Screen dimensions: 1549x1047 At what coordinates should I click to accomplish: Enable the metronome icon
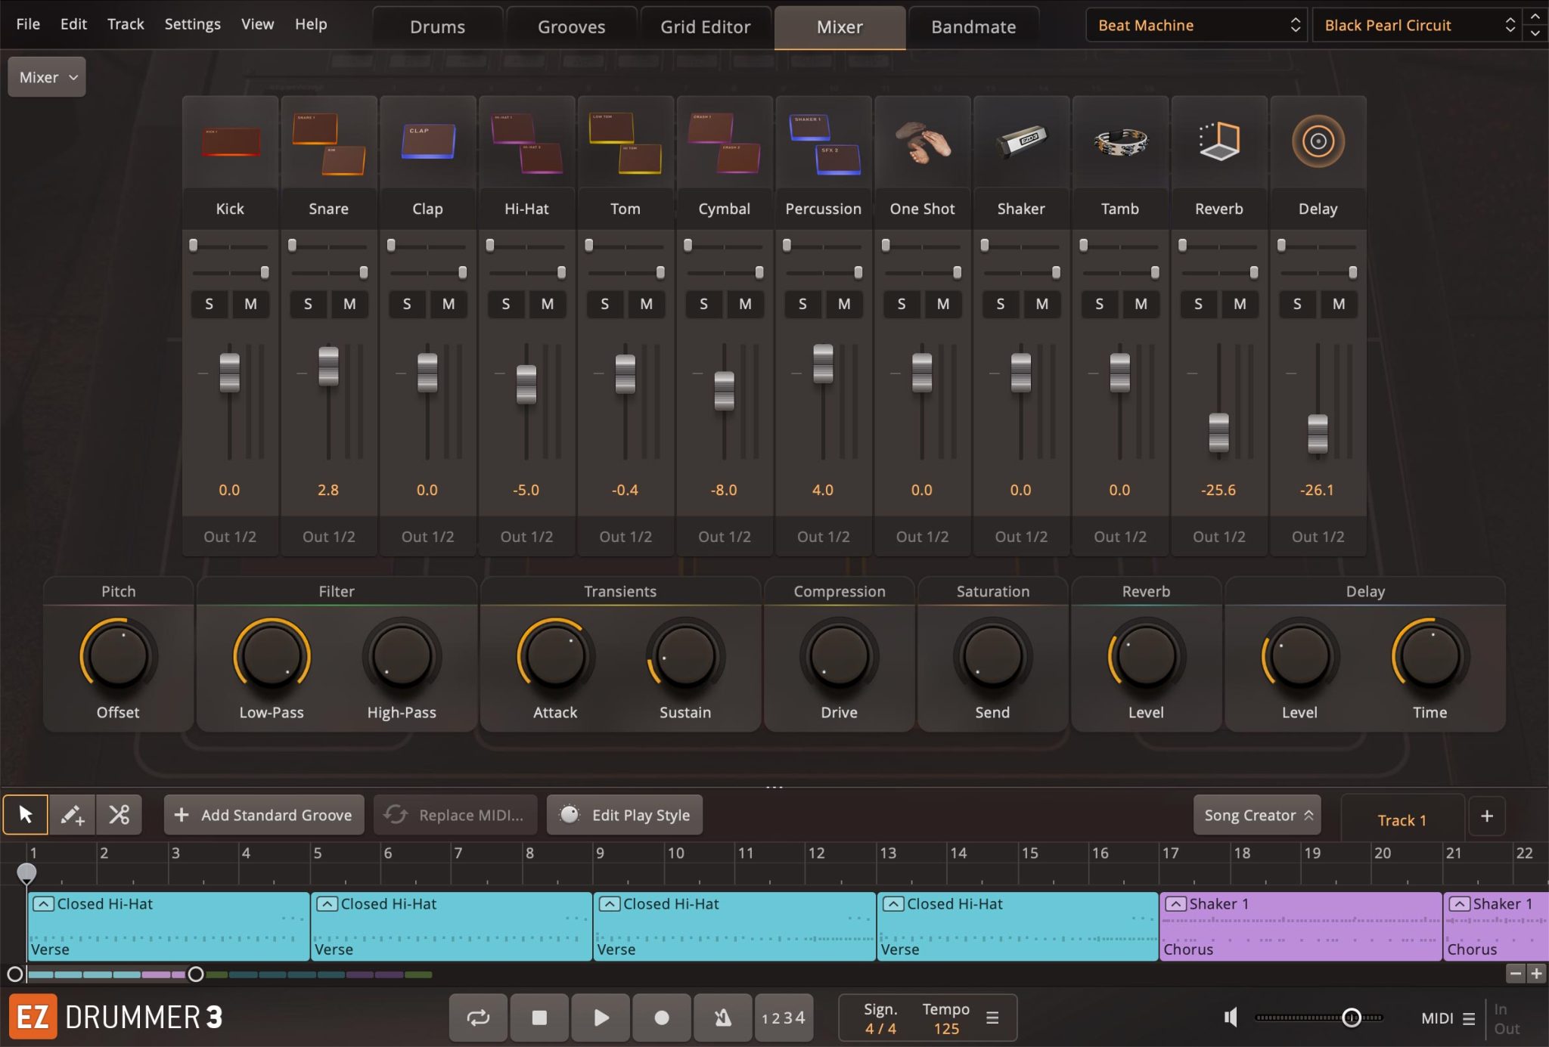(722, 1018)
